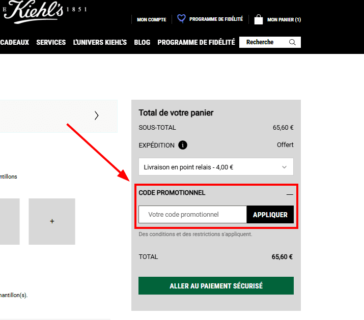Open the Services menu

coord(51,42)
